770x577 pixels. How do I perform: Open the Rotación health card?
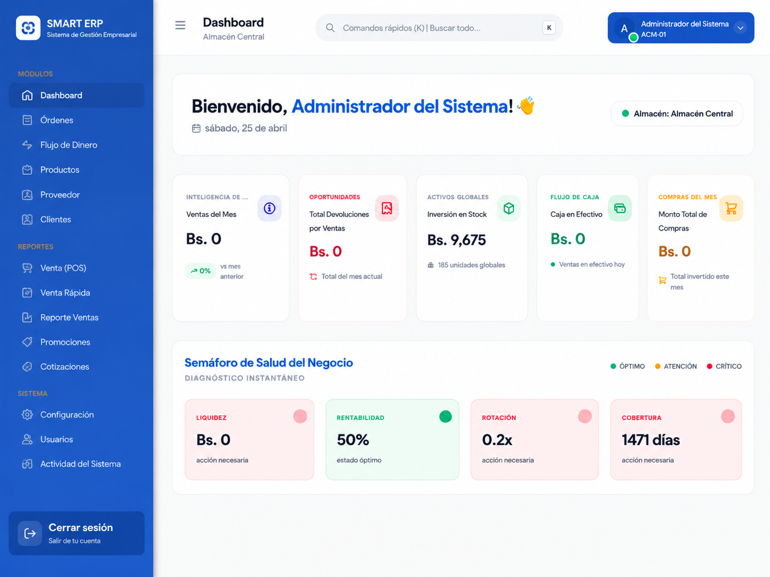(534, 439)
